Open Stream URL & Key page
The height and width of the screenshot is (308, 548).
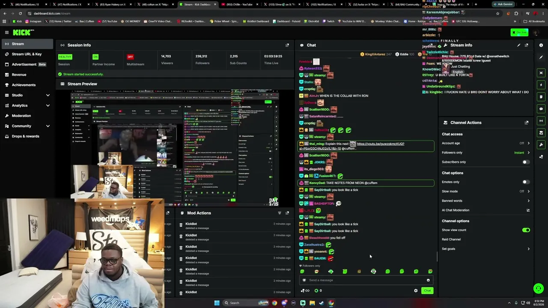pyautogui.click(x=27, y=54)
